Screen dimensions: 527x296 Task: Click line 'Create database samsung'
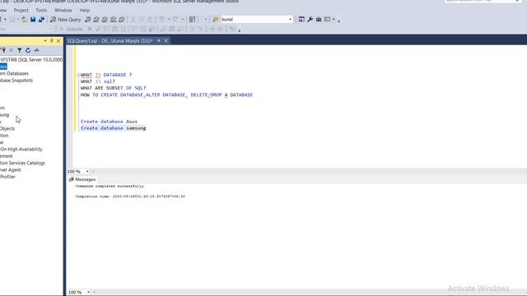click(114, 128)
